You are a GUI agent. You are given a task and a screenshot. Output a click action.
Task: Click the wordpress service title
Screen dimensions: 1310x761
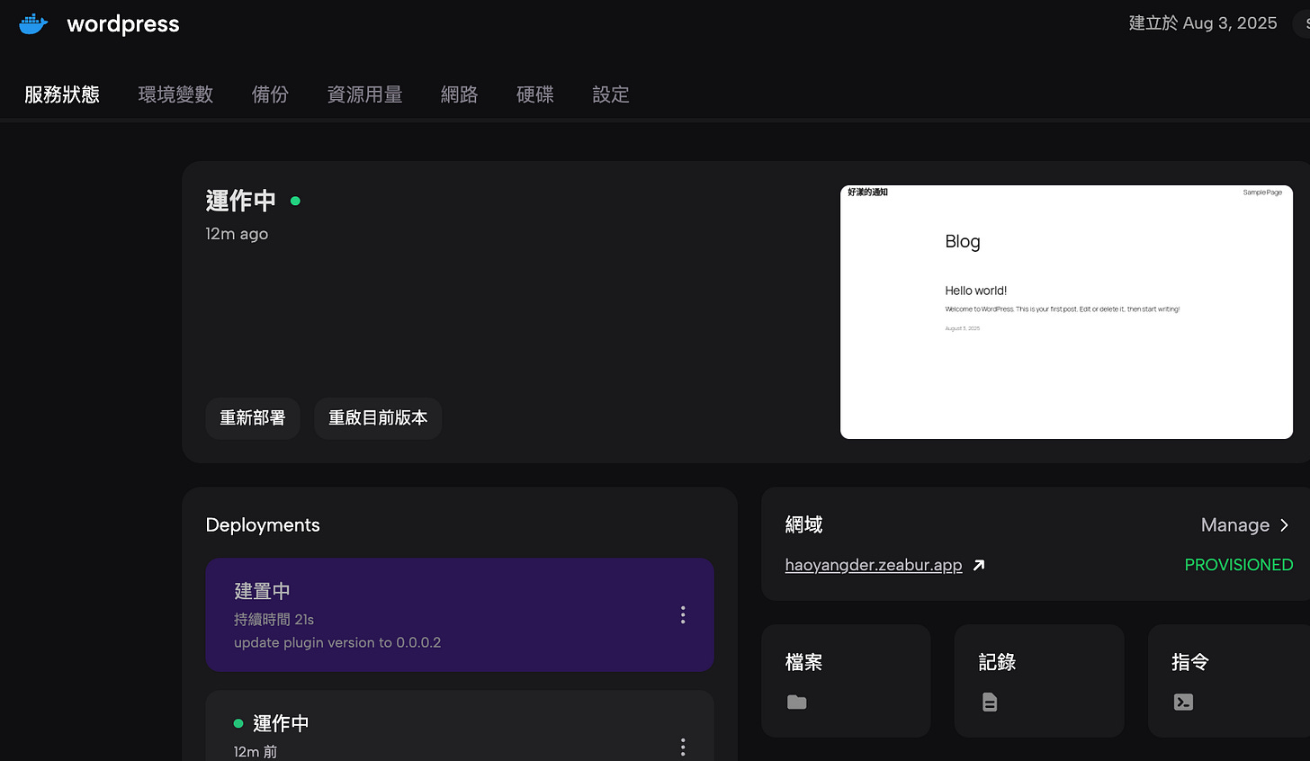(123, 24)
